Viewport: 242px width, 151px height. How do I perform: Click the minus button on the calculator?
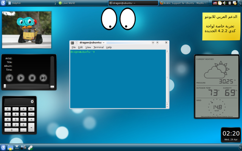pos(31,114)
